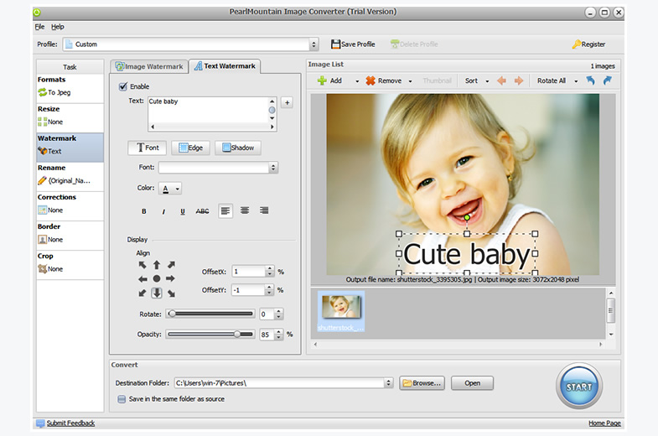Switch to the Image Watermark tab
This screenshot has height=436, width=658.
(x=148, y=66)
